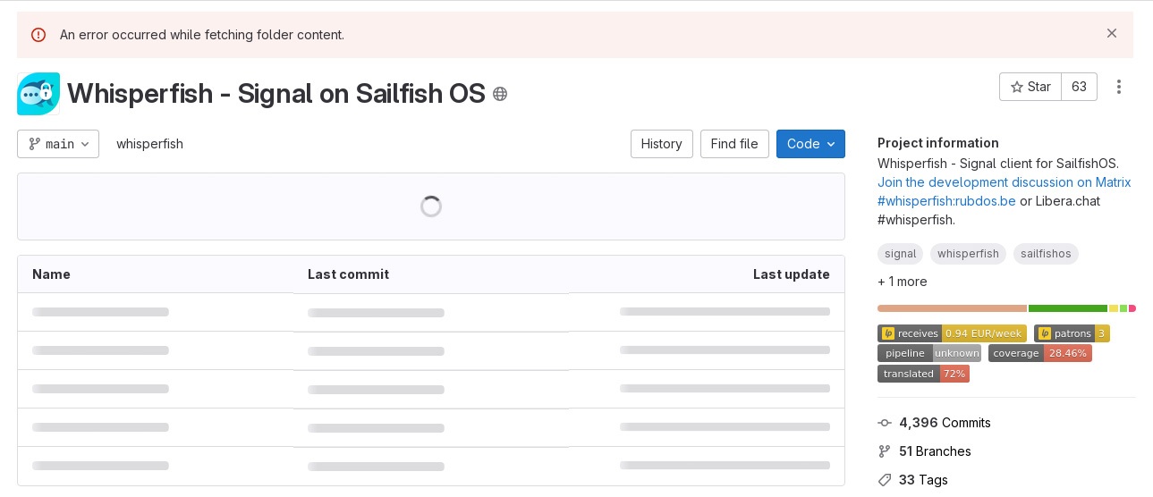This screenshot has width=1153, height=497.
Task: Star the Whisperfish project
Action: click(1030, 87)
